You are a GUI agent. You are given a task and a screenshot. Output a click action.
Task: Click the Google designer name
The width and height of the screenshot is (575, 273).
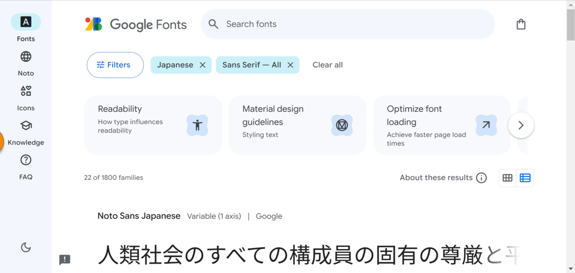tap(269, 216)
